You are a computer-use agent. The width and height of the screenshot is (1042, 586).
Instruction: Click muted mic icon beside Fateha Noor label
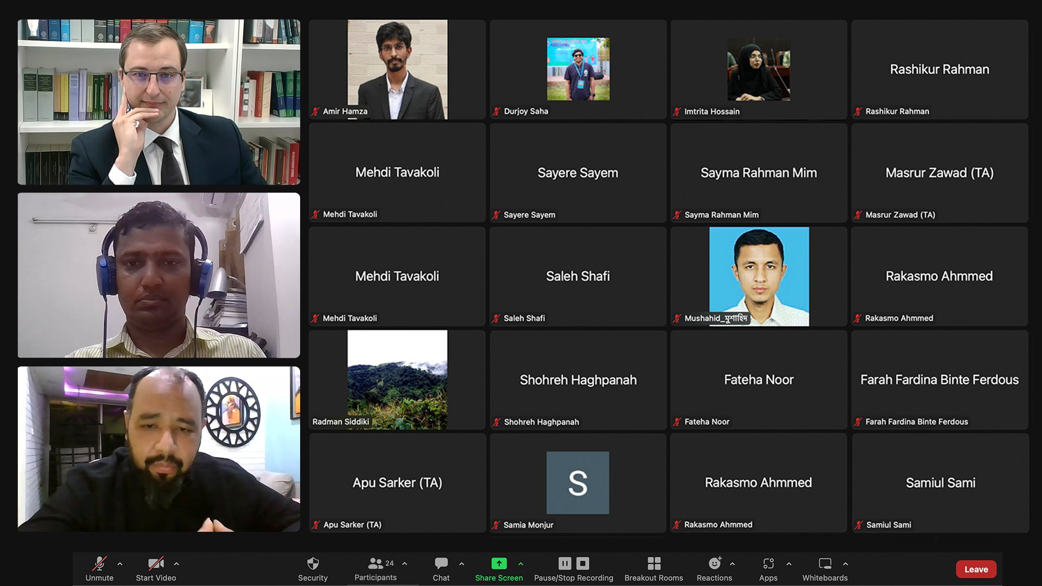(677, 422)
